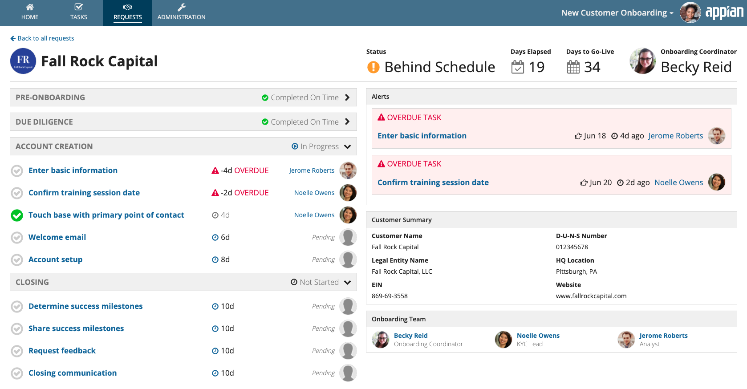Screen dimensions: 747x389
Task: Click Noelle Owens avatar in Onboarding Team section
Action: click(x=503, y=340)
